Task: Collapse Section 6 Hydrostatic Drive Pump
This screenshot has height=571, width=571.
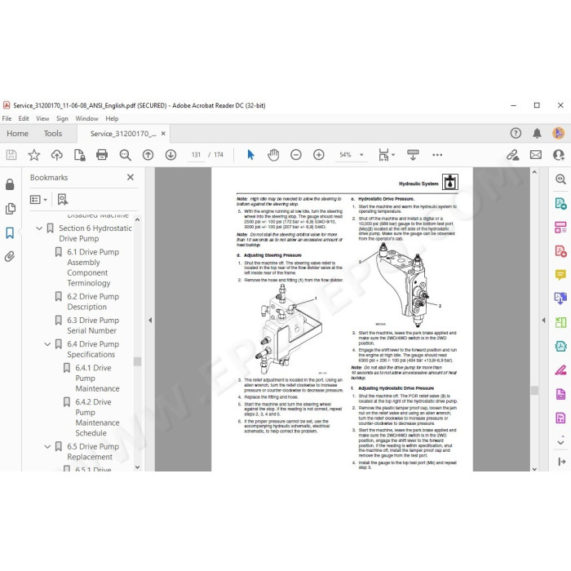Action: coord(39,228)
